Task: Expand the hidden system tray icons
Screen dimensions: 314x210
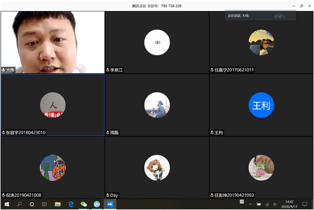Action: [250, 204]
